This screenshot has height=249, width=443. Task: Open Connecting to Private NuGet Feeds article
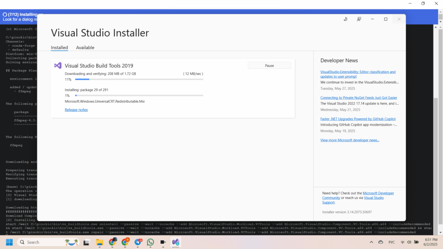coord(359,98)
